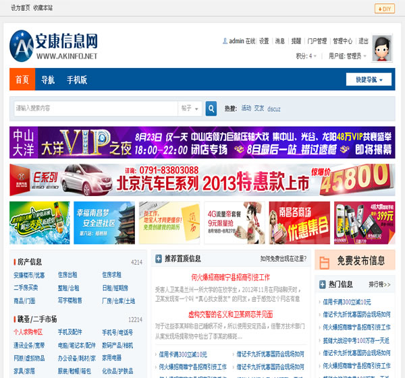Open the 消息 user menu link
Viewport: 405px width, 378px height.
pyautogui.click(x=279, y=41)
